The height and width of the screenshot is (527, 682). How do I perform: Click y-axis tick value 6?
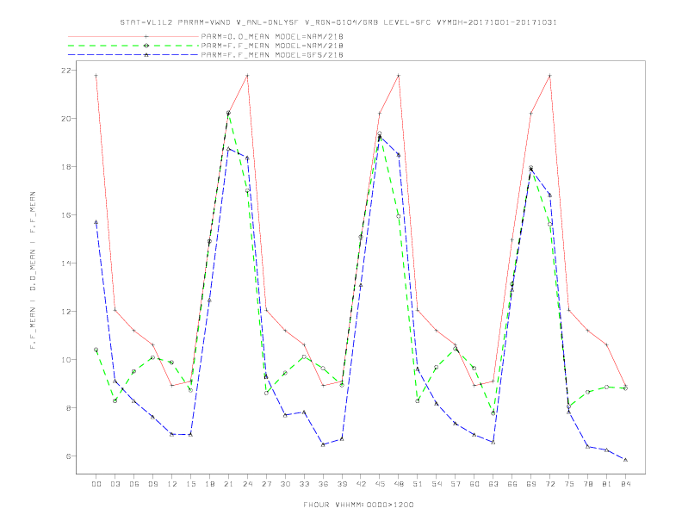click(x=69, y=456)
